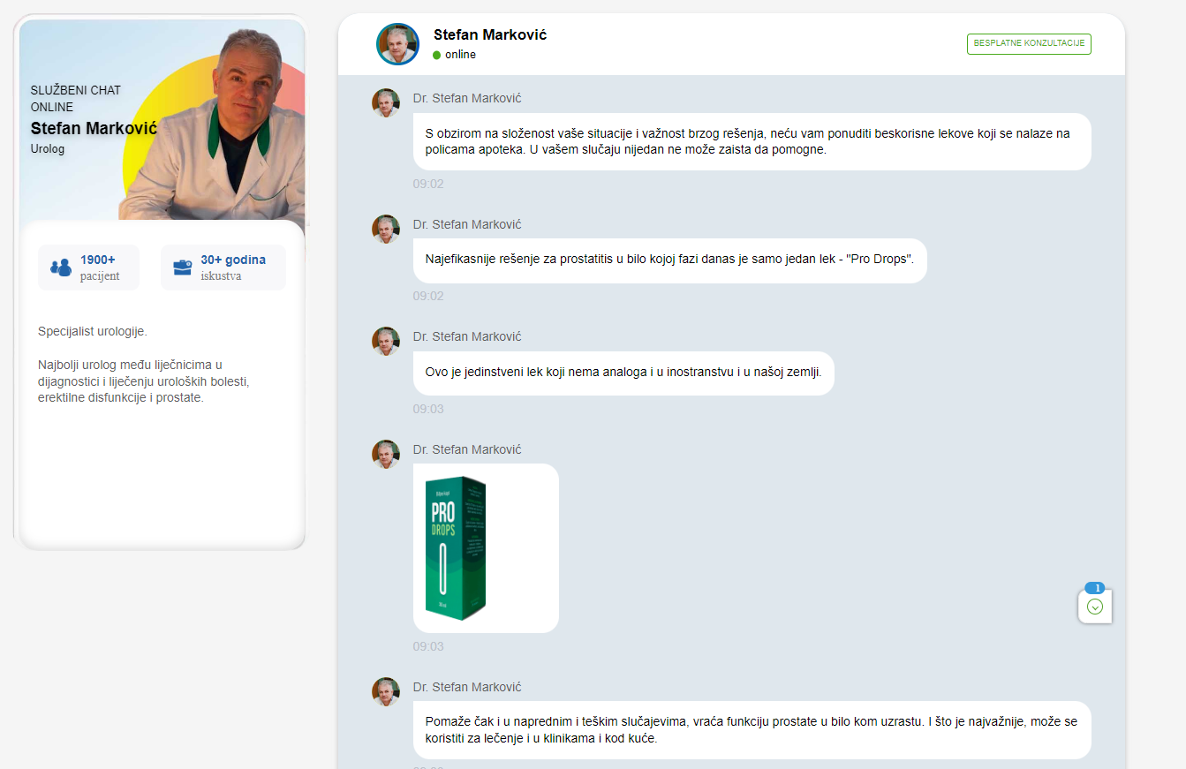Click the patients group icon beside 1900+
The width and height of the screenshot is (1186, 769).
click(61, 268)
